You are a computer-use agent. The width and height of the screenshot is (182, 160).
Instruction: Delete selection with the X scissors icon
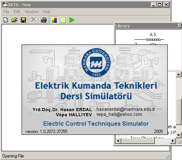click(x=34, y=20)
